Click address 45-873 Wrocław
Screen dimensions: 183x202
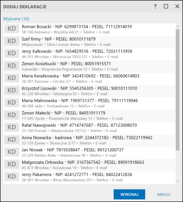click(x=36, y=168)
